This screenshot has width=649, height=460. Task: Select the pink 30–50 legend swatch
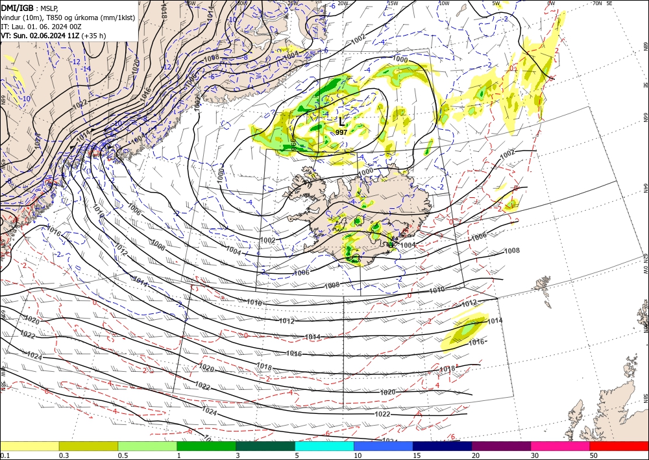[x=561, y=446]
